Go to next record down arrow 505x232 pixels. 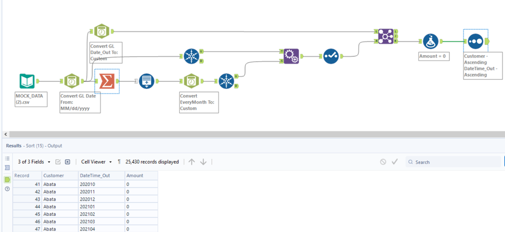[x=203, y=162]
